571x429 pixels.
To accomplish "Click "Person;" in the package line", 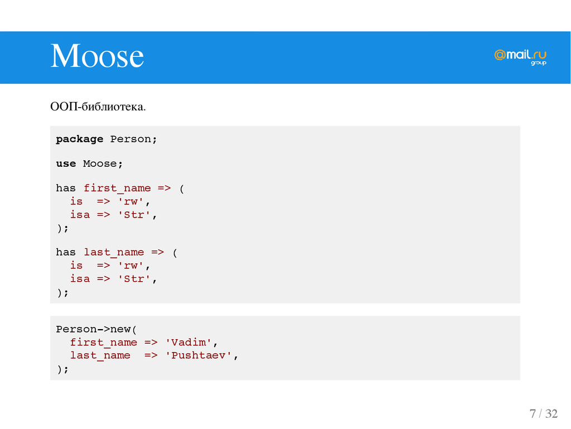I will pyautogui.click(x=134, y=139).
